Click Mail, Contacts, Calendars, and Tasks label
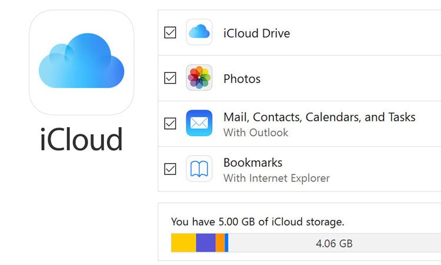The height and width of the screenshot is (265, 441). [319, 117]
